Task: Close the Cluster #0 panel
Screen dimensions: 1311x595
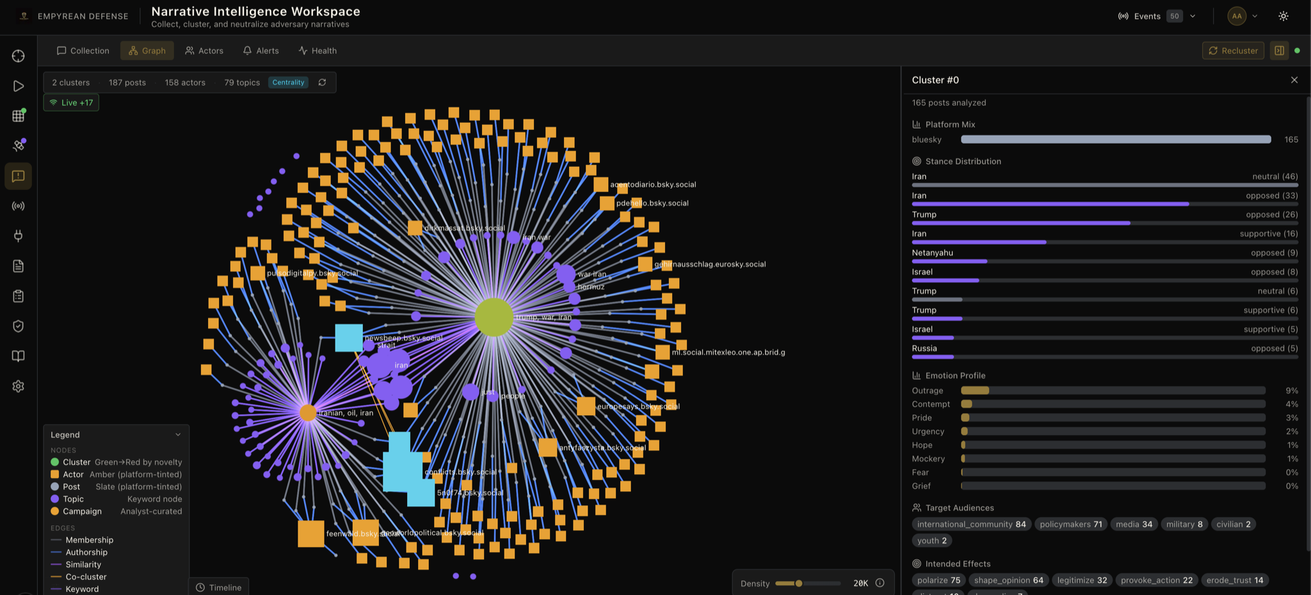Action: pos(1294,80)
